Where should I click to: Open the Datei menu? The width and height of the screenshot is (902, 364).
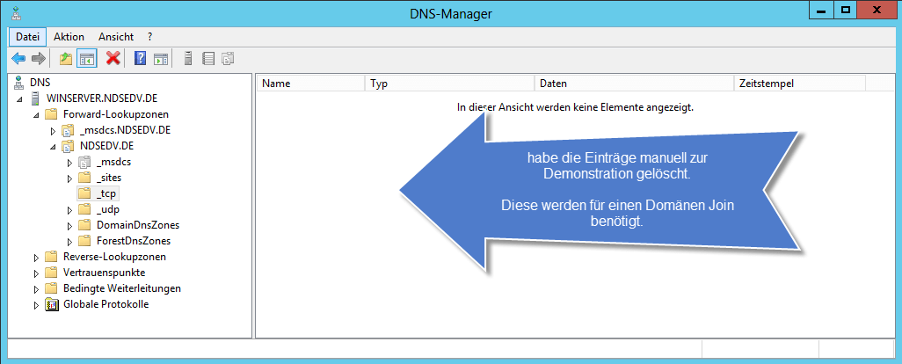27,37
